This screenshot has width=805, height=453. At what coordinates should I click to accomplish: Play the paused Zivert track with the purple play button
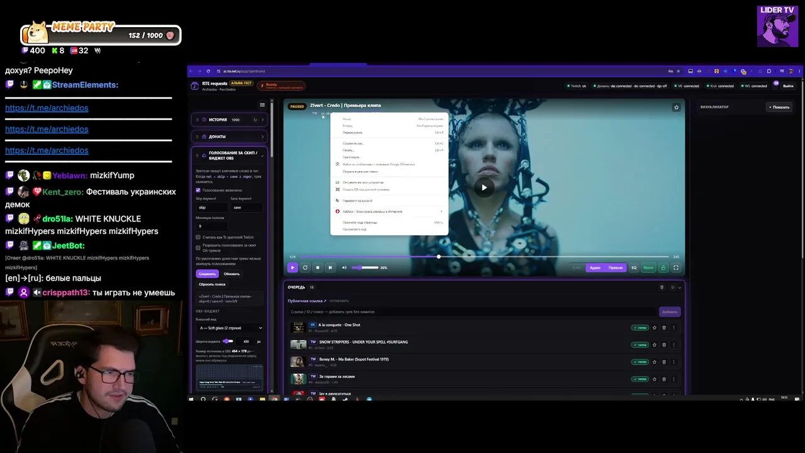pos(292,267)
